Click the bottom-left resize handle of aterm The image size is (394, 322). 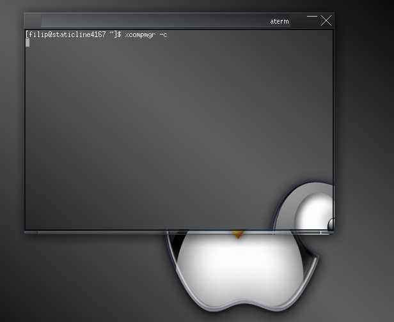coord(31,233)
